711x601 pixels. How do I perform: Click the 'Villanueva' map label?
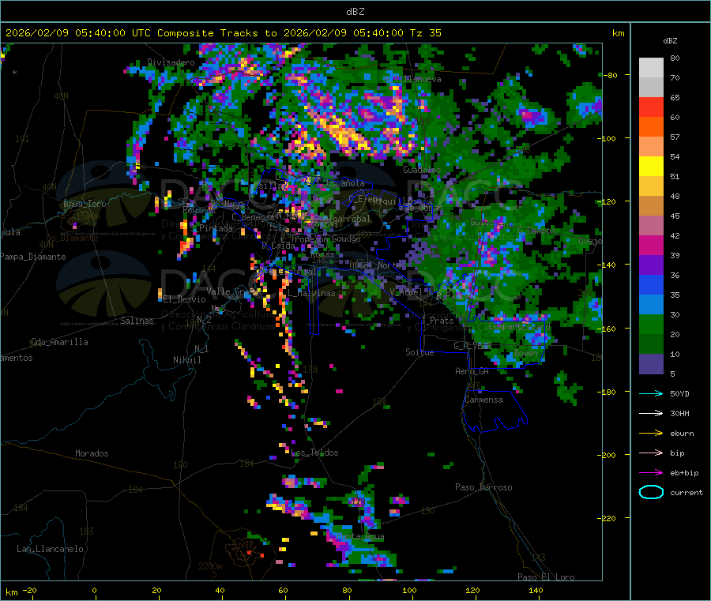pos(416,79)
